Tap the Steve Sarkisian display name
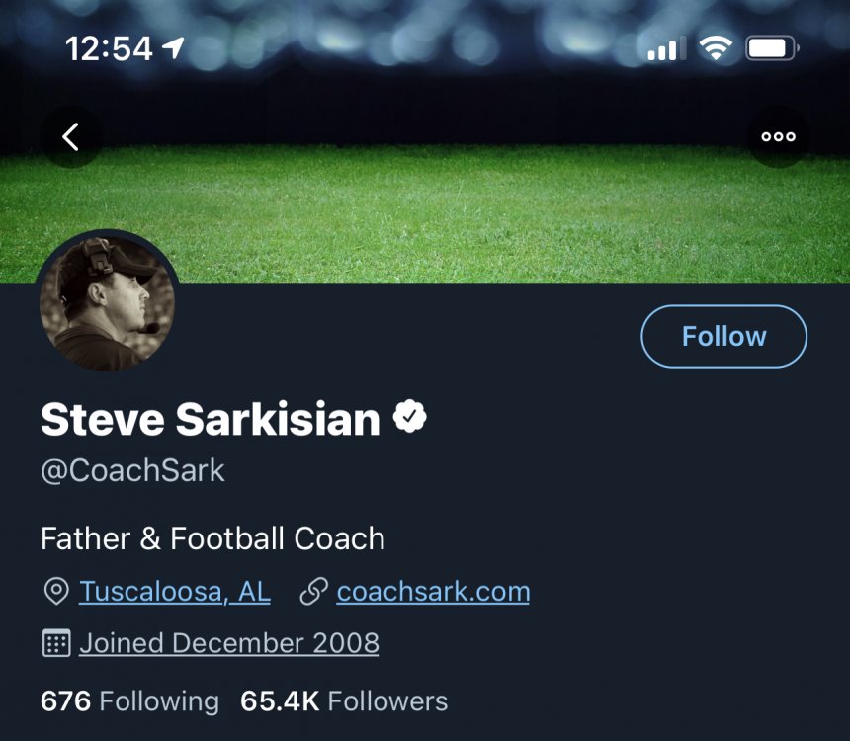Viewport: 850px width, 741px height. click(210, 419)
